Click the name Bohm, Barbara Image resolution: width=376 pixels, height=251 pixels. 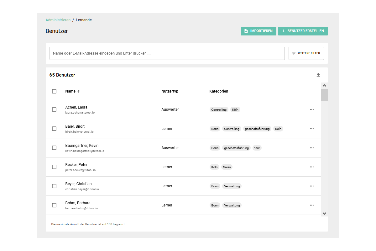(78, 203)
